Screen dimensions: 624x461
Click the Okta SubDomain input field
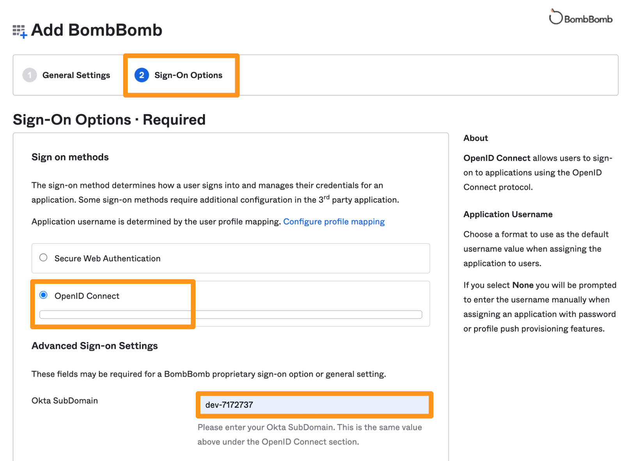314,405
